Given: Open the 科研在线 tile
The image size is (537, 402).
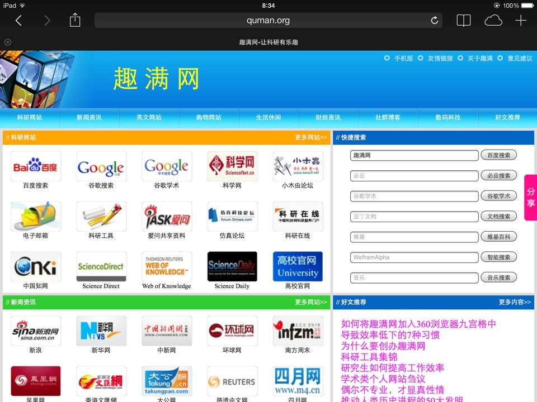Looking at the screenshot, I should pos(298,217).
